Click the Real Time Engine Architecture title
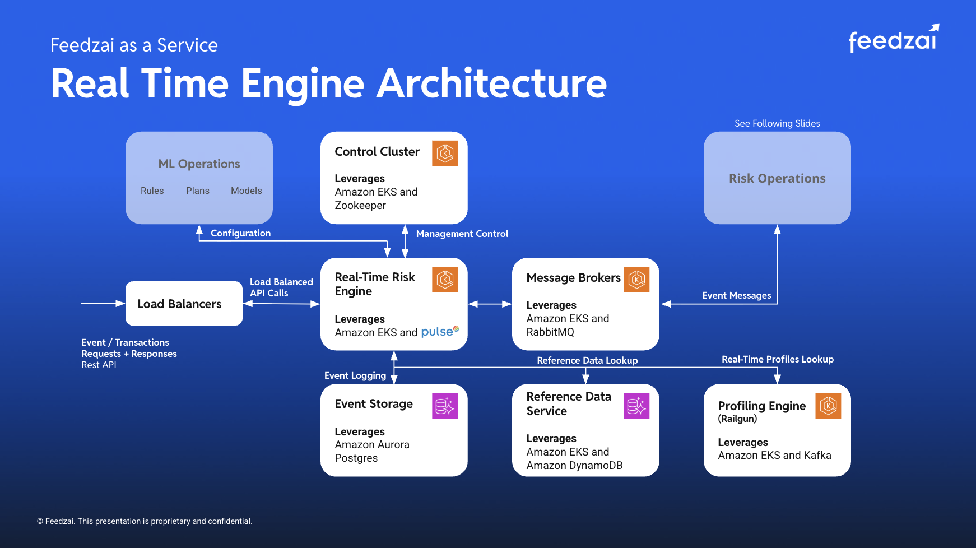The width and height of the screenshot is (976, 548). click(x=328, y=83)
